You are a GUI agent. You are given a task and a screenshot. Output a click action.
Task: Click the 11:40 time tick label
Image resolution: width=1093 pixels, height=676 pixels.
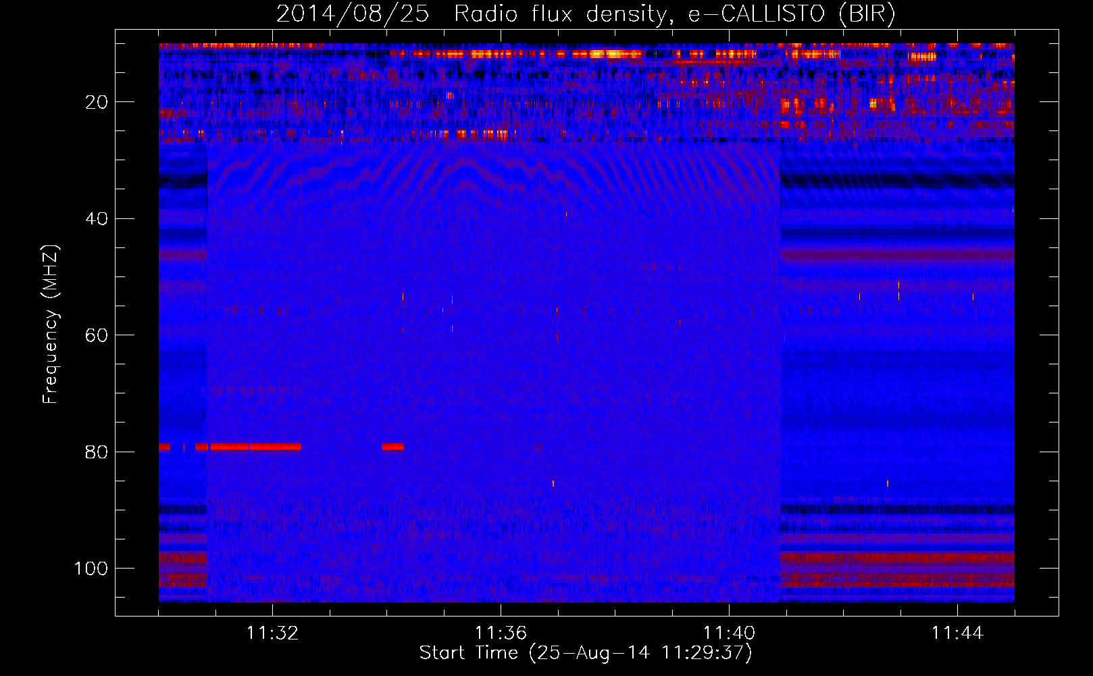729,633
